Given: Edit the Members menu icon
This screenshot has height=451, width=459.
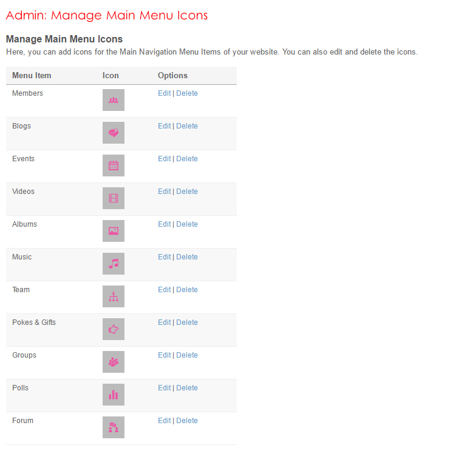Looking at the screenshot, I should click(x=164, y=93).
